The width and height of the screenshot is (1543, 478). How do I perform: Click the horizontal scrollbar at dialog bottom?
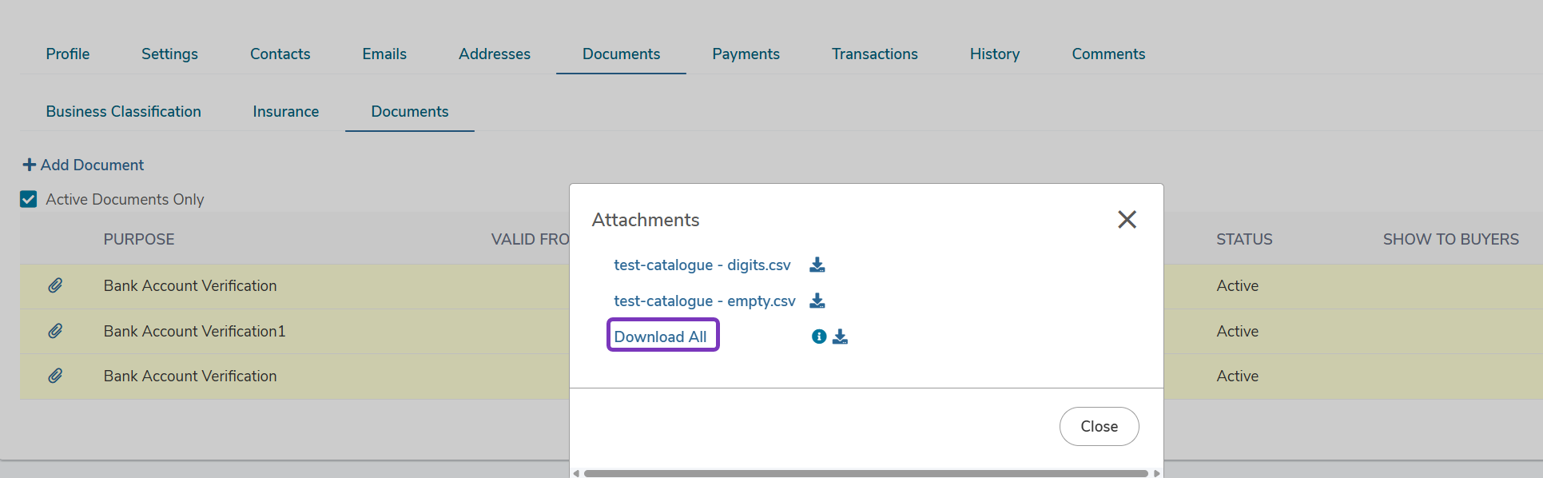pos(865,473)
